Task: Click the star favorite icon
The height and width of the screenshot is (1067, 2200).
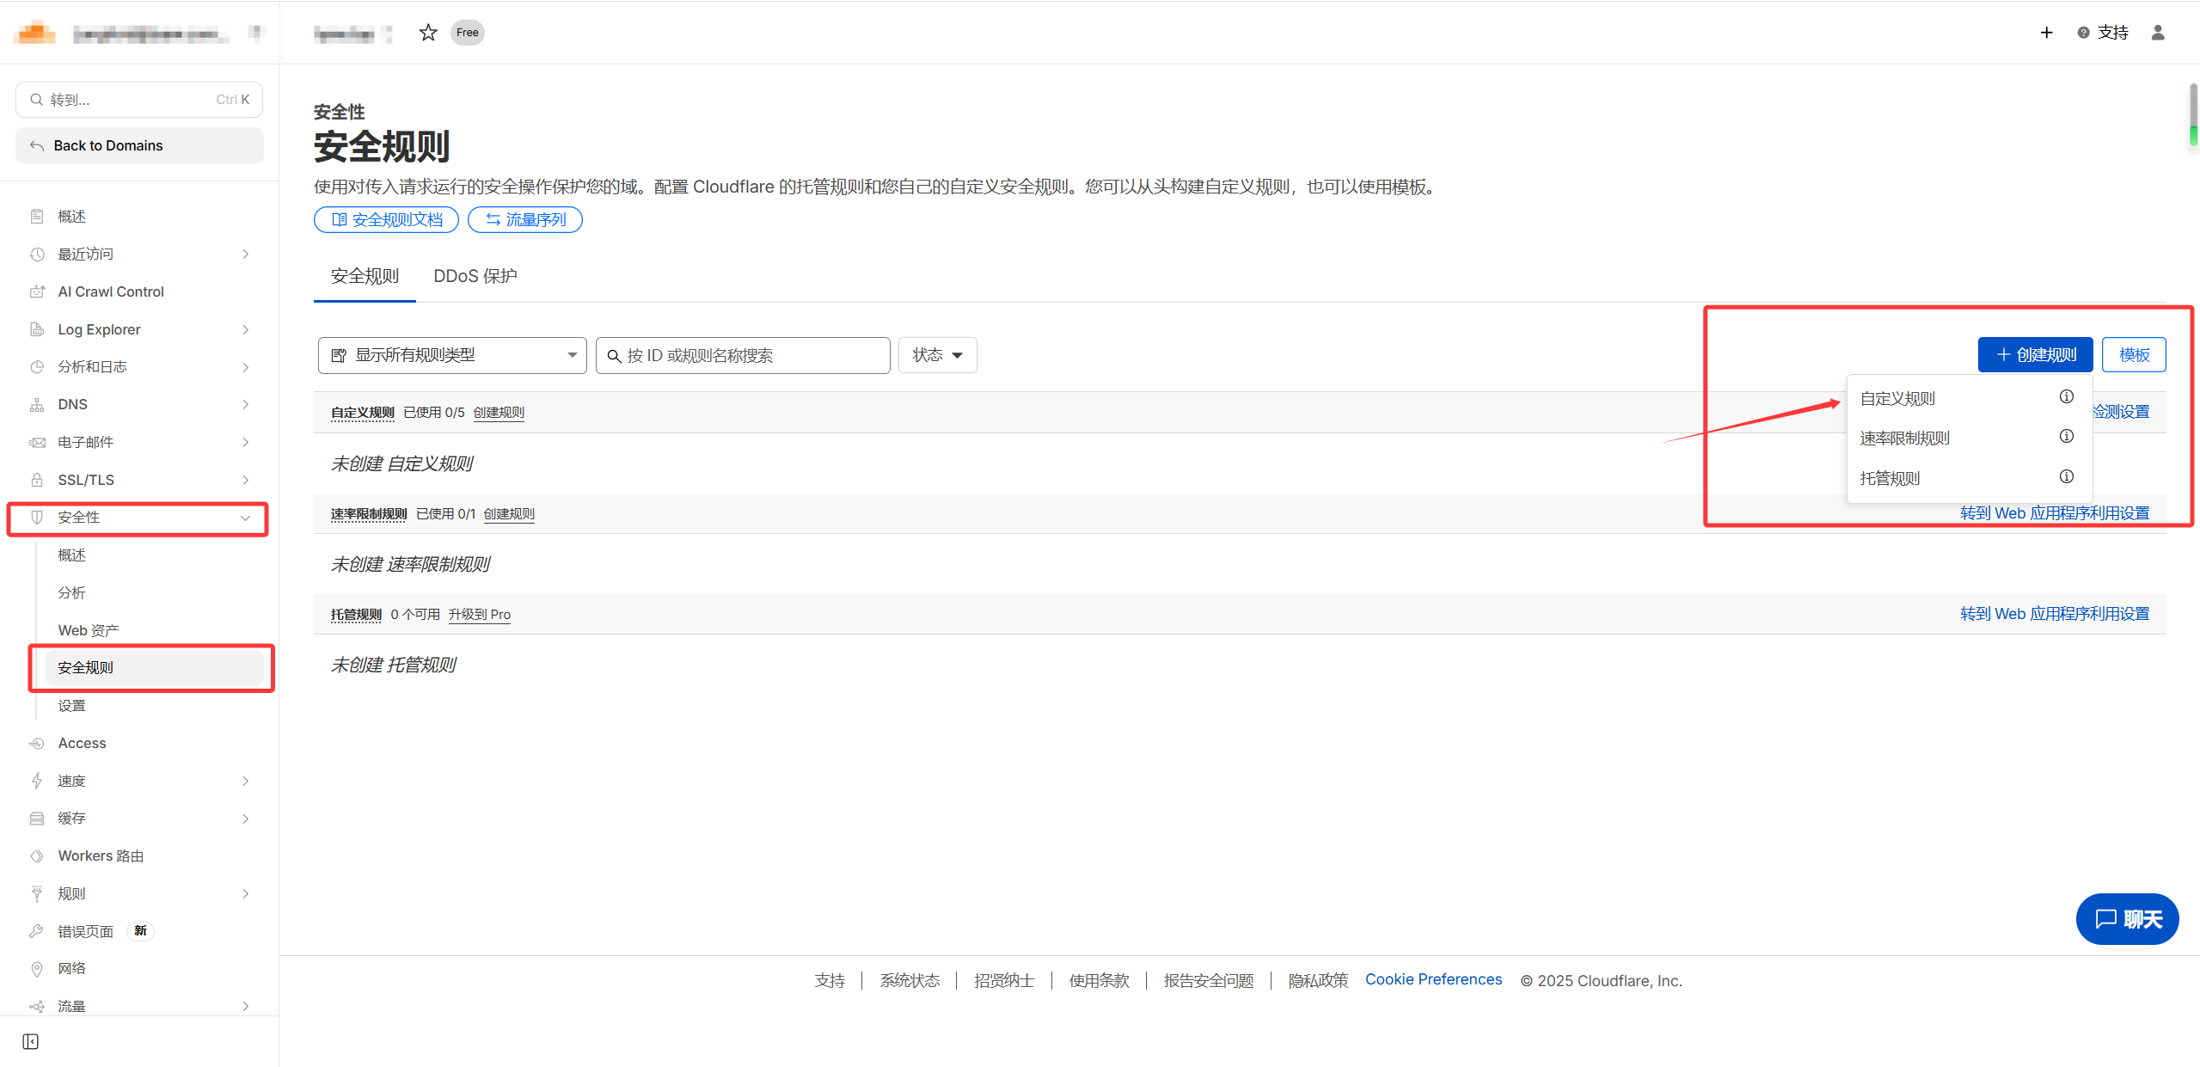Action: point(428,33)
